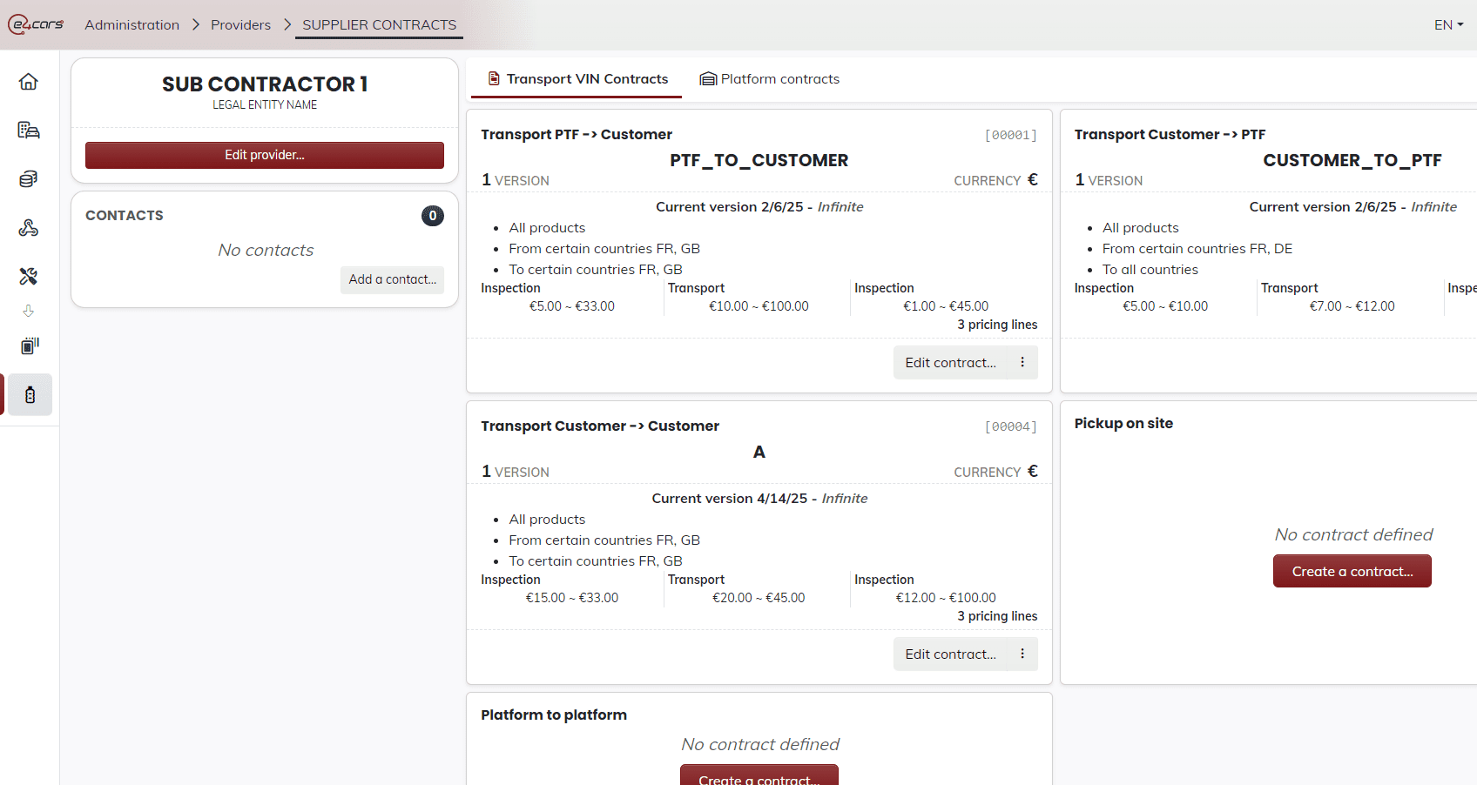
Task: Edit contract for Transport PTF to Customer
Action: click(x=950, y=362)
